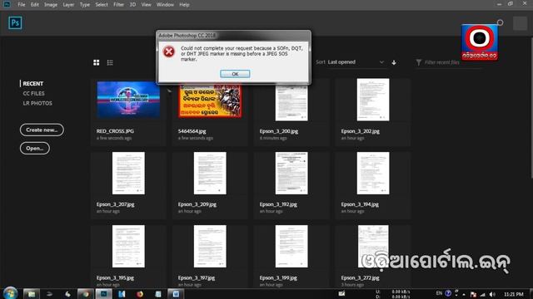Open the Epson_3_207.jpg thumbnail
533x299 pixels.
(128, 173)
